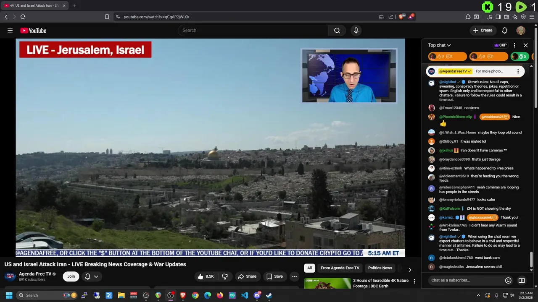The height and width of the screenshot is (302, 538).
Task: Expand the Top chat dropdown
Action: pyautogui.click(x=440, y=45)
